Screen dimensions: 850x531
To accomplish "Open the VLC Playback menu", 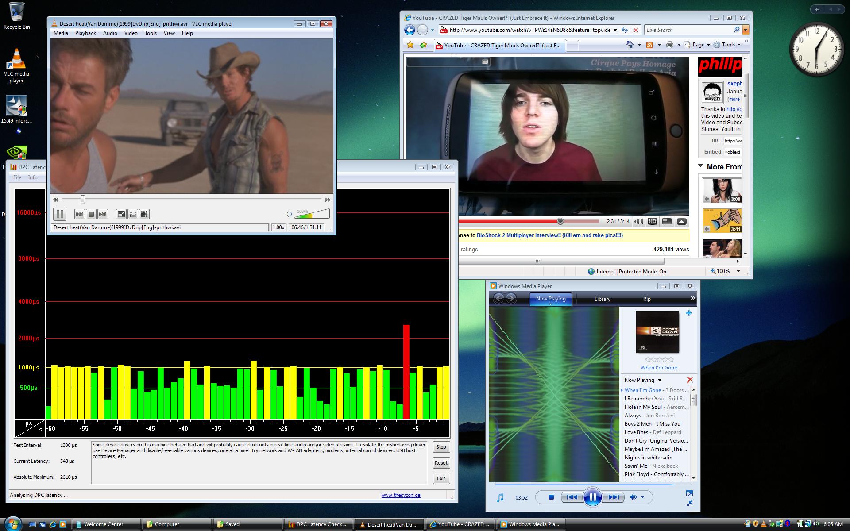I will (85, 33).
